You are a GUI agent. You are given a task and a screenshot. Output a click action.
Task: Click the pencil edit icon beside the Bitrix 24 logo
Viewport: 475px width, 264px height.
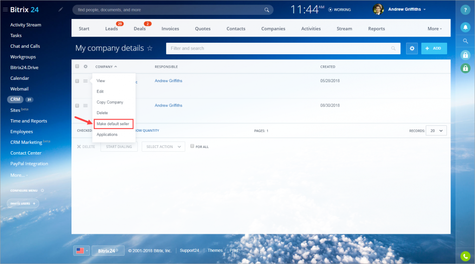point(60,9)
